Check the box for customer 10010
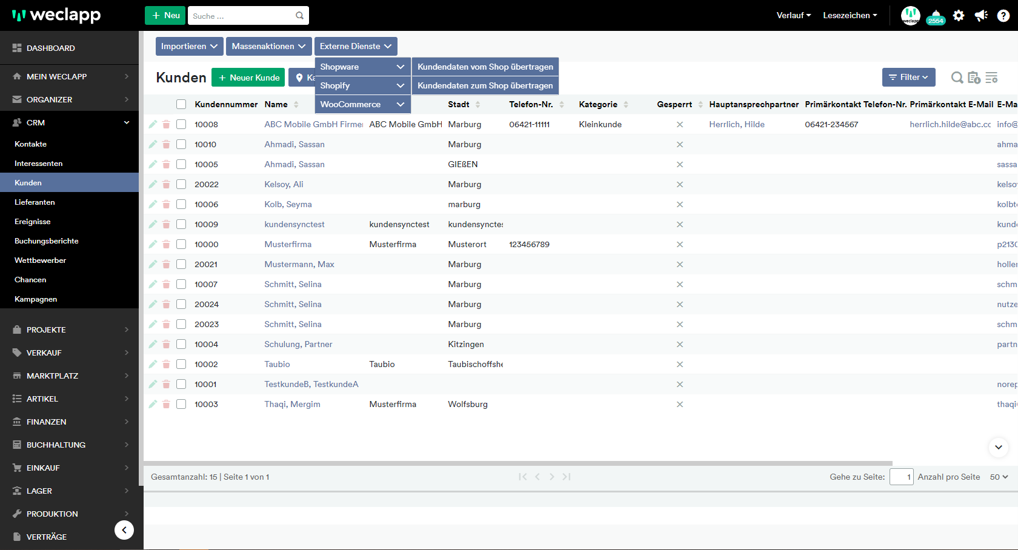Viewport: 1018px width, 550px height. 181,144
